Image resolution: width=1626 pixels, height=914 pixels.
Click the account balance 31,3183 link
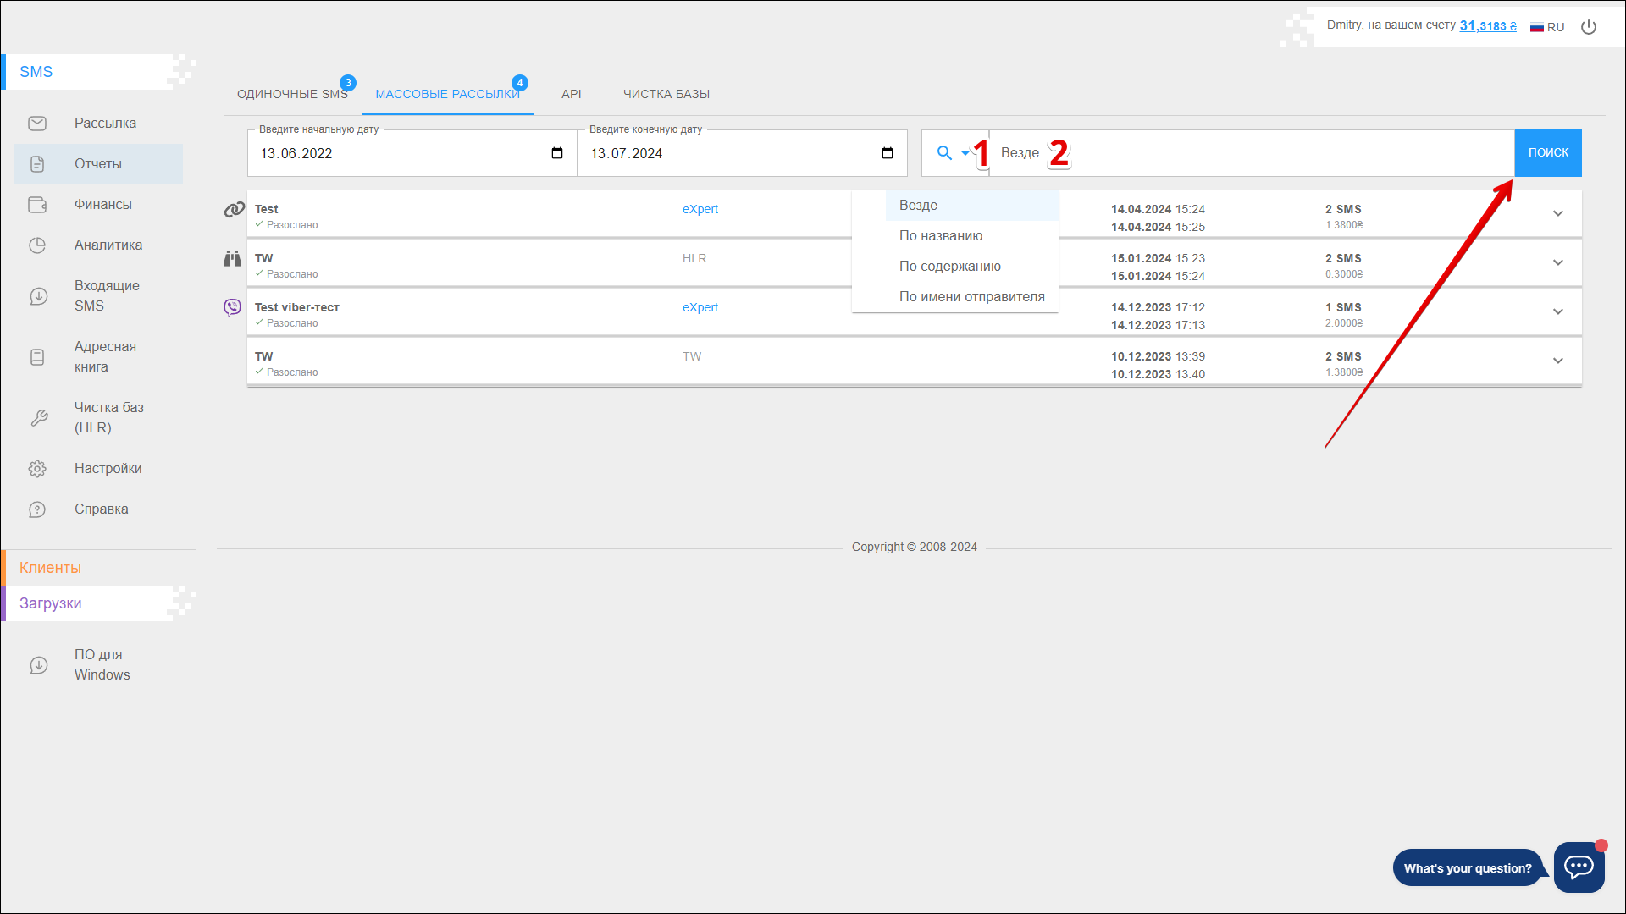click(1487, 26)
